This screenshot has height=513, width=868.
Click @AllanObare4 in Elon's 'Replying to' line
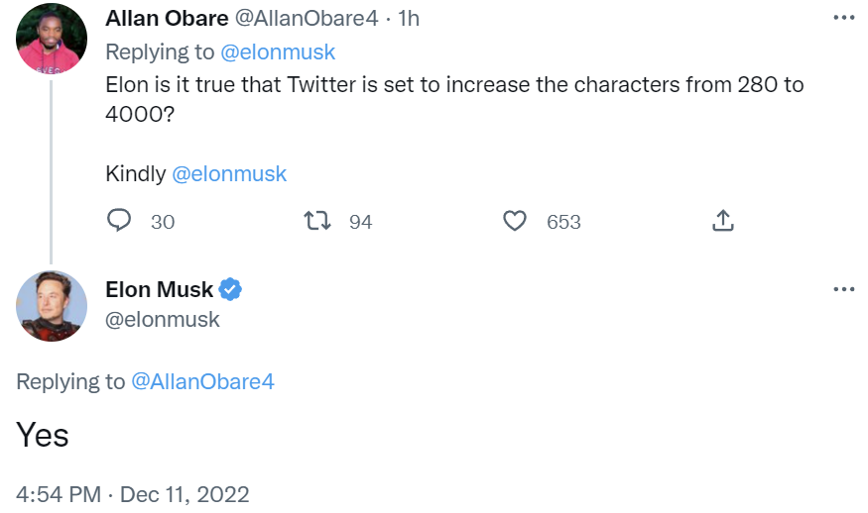(x=202, y=381)
